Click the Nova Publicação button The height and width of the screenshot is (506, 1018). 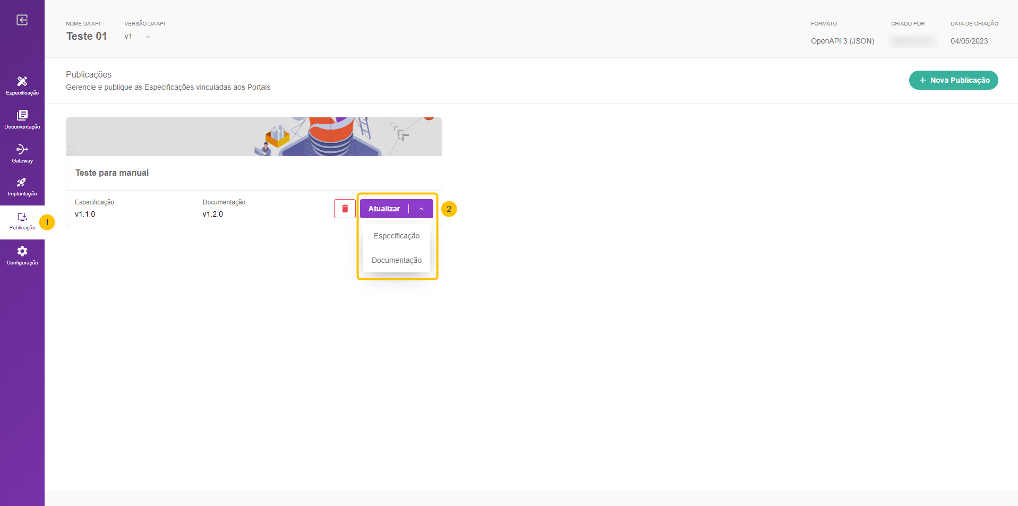[953, 80]
